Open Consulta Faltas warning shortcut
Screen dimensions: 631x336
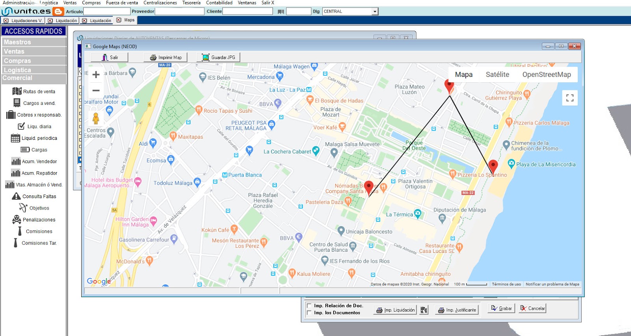pos(34,196)
